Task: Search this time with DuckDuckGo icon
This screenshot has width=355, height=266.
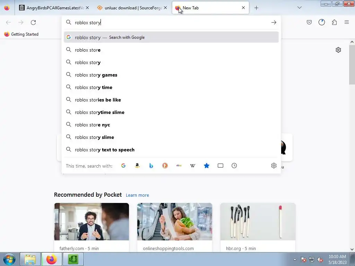Action: 165,166
